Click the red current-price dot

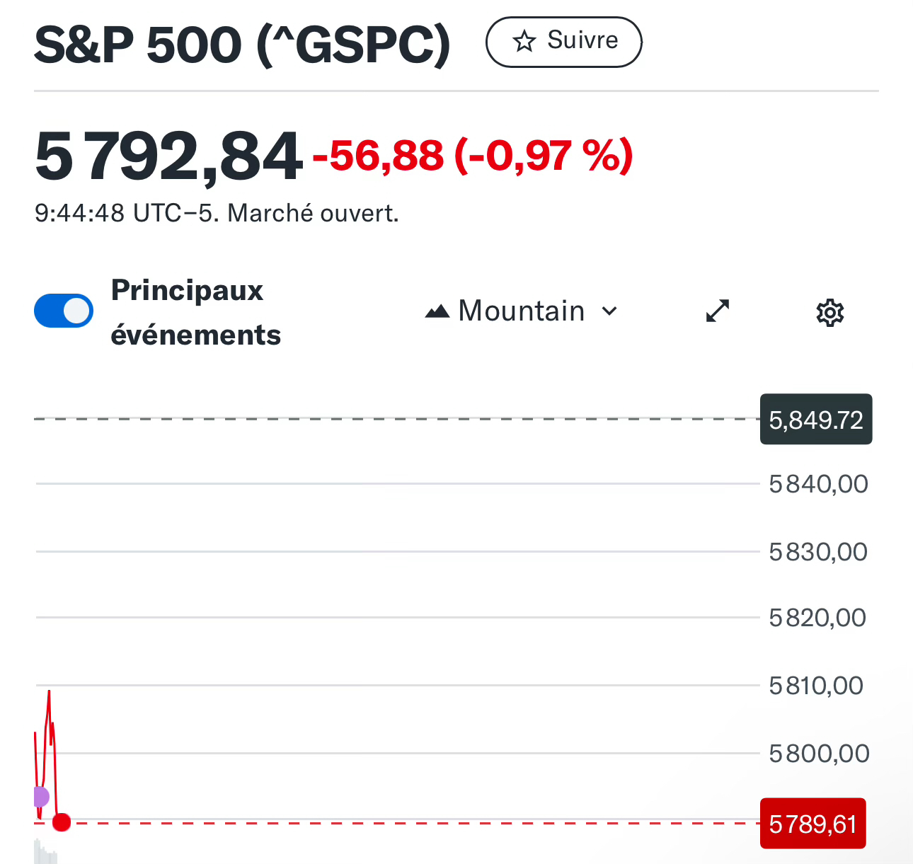click(x=62, y=822)
